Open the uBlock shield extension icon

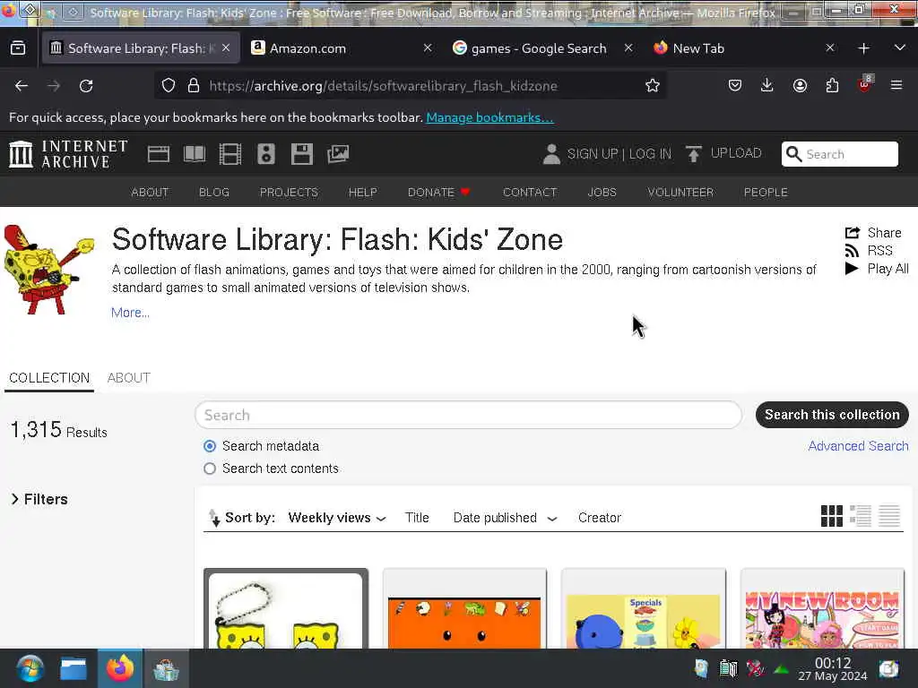[864, 84]
